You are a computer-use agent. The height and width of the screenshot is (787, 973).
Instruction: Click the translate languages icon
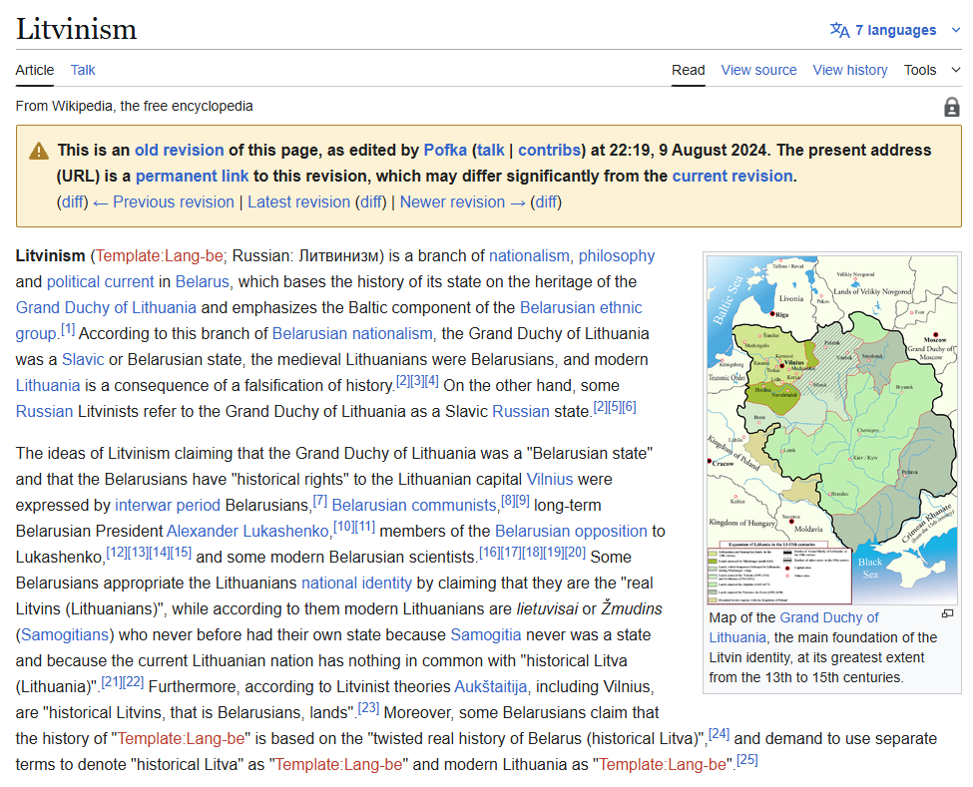click(839, 30)
